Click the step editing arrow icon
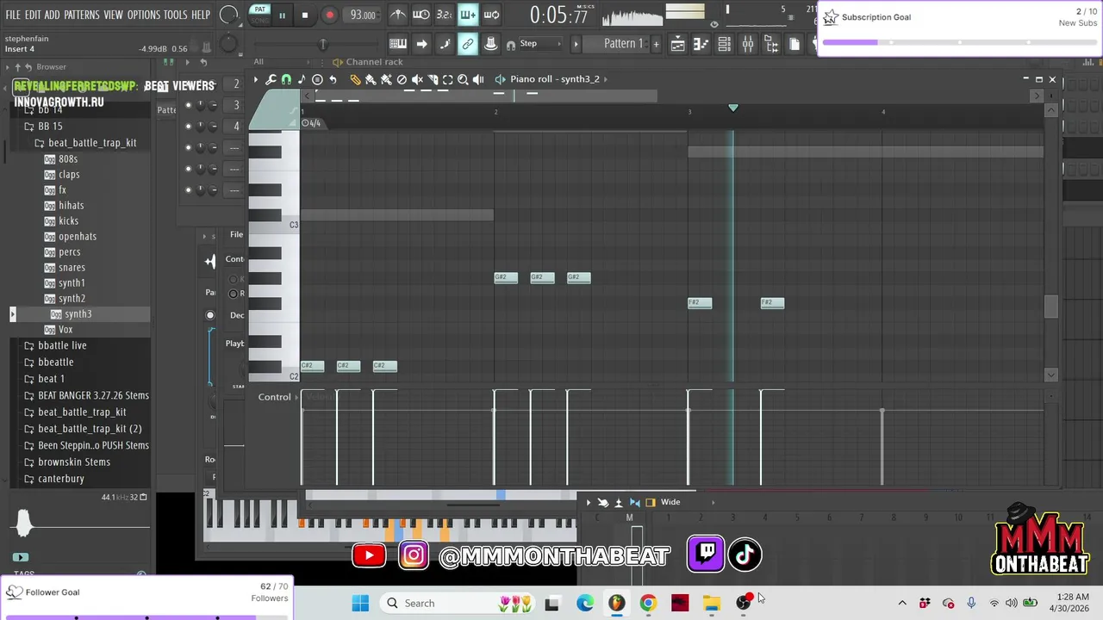 tap(421, 44)
